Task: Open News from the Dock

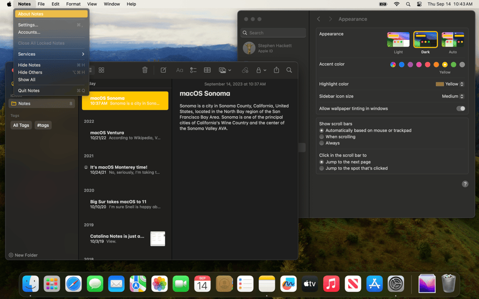Action: point(353,283)
